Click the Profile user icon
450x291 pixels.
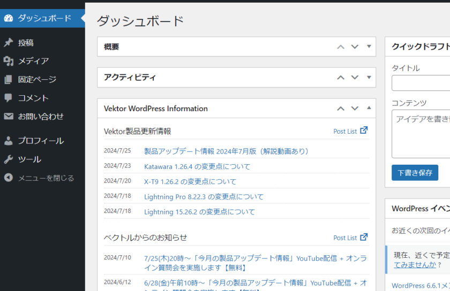pyautogui.click(x=9, y=141)
